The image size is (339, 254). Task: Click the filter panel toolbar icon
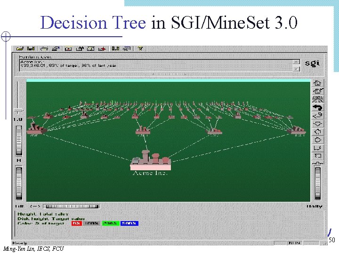coord(115,48)
